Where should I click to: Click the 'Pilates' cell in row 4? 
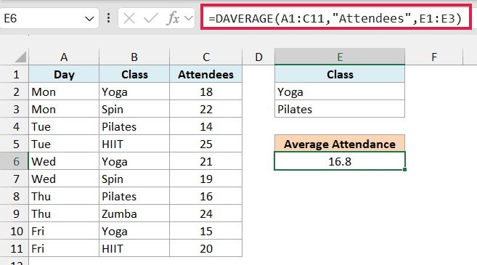click(134, 126)
